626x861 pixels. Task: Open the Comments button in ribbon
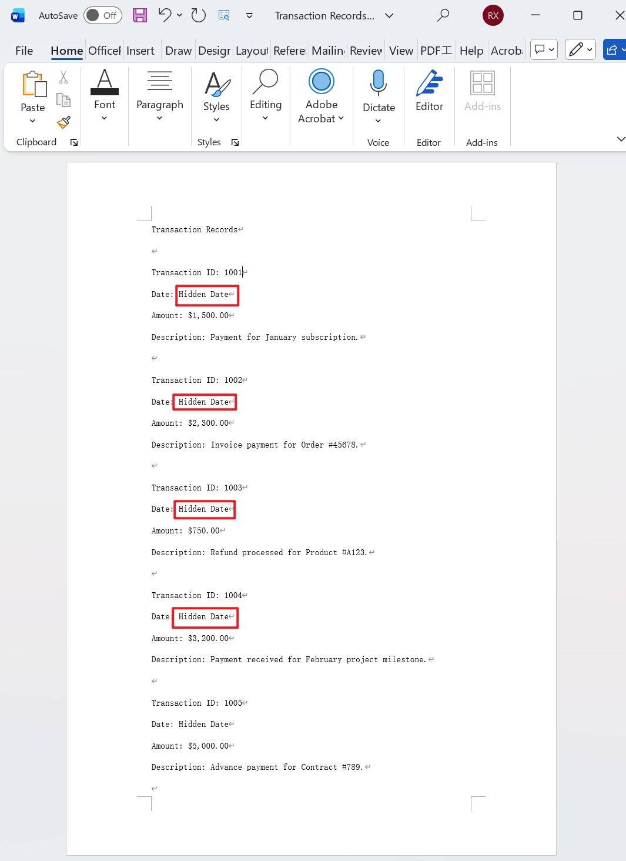544,49
